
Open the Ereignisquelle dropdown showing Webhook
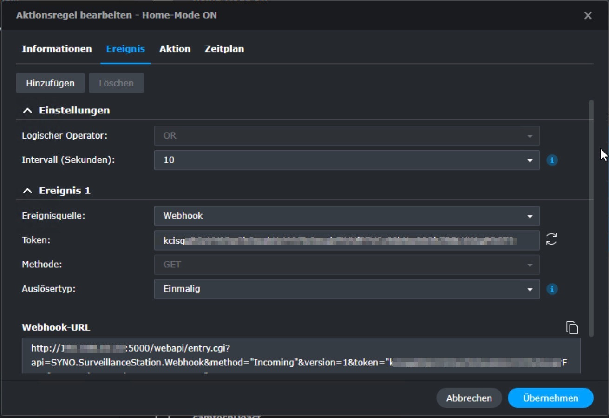(x=347, y=216)
